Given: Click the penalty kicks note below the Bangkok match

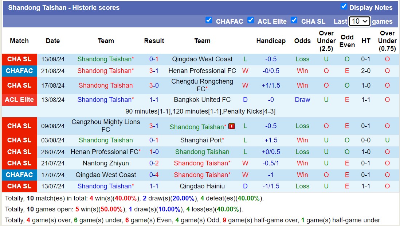Looking at the screenshot, I should coord(200,111).
